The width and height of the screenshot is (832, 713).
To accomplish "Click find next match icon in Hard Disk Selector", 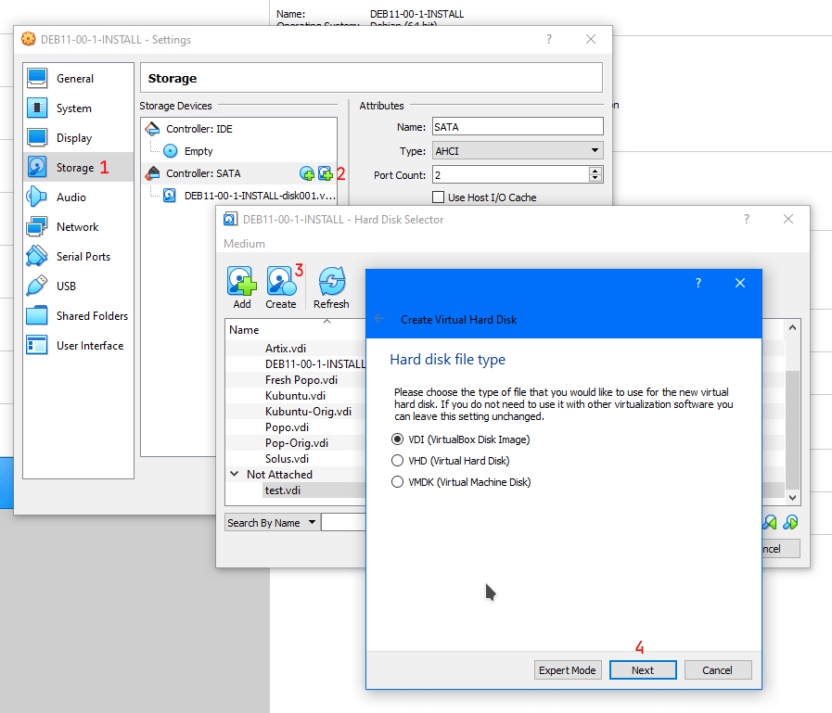I will (x=790, y=523).
